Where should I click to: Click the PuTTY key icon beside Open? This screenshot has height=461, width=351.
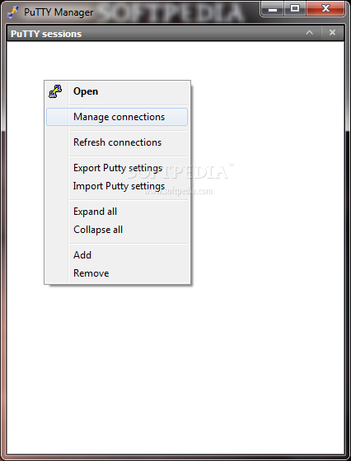pyautogui.click(x=55, y=91)
